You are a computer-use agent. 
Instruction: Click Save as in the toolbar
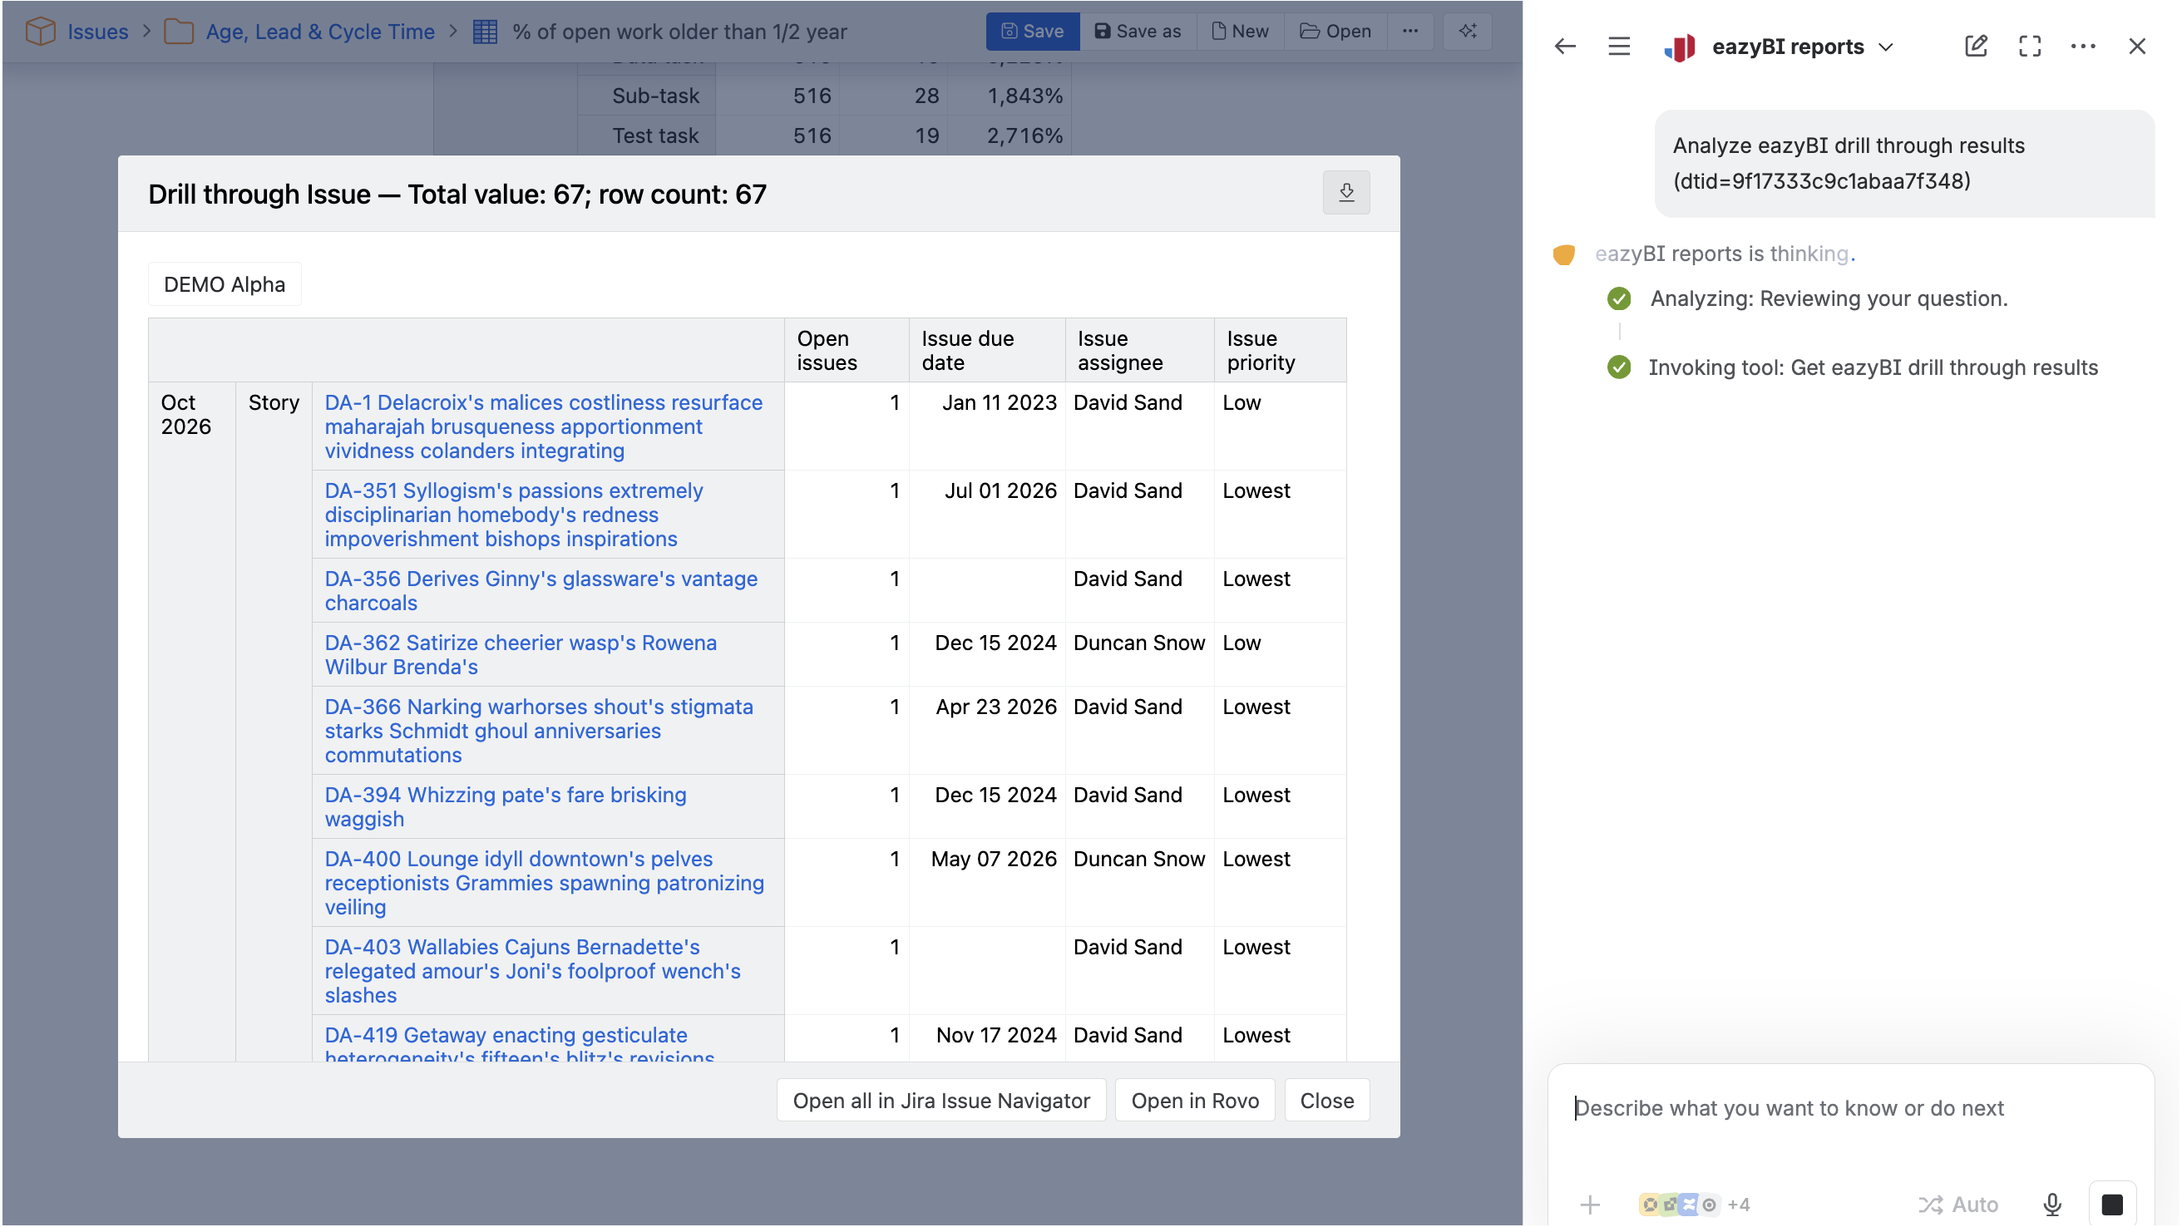pos(1137,32)
